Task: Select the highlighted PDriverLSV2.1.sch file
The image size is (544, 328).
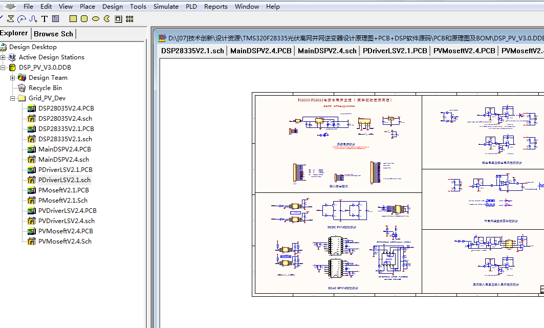Action: [x=64, y=180]
